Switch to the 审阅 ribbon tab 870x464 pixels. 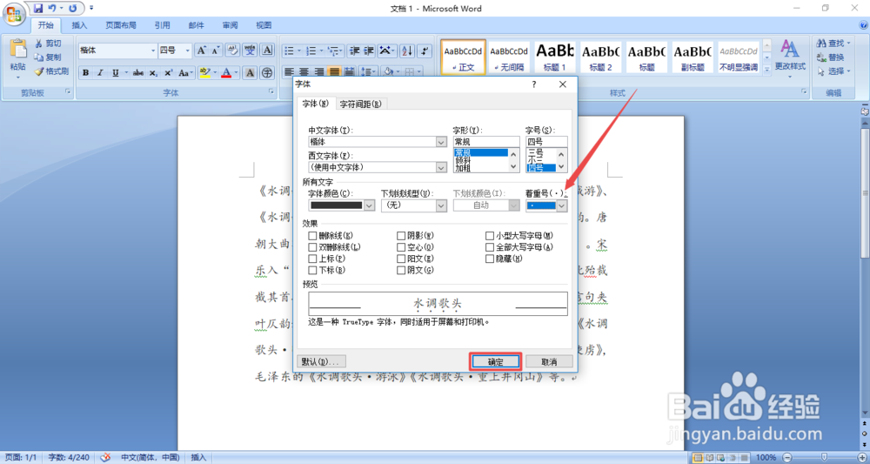pyautogui.click(x=230, y=25)
